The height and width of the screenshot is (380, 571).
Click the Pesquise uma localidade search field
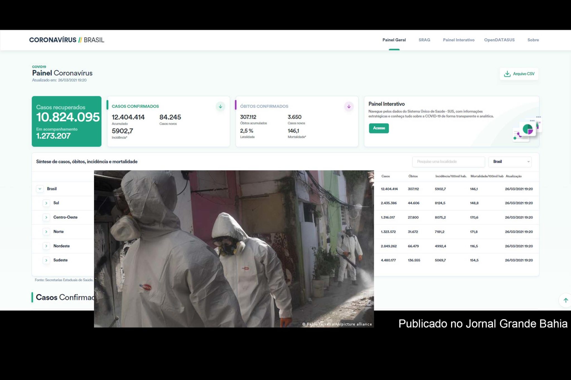(448, 162)
